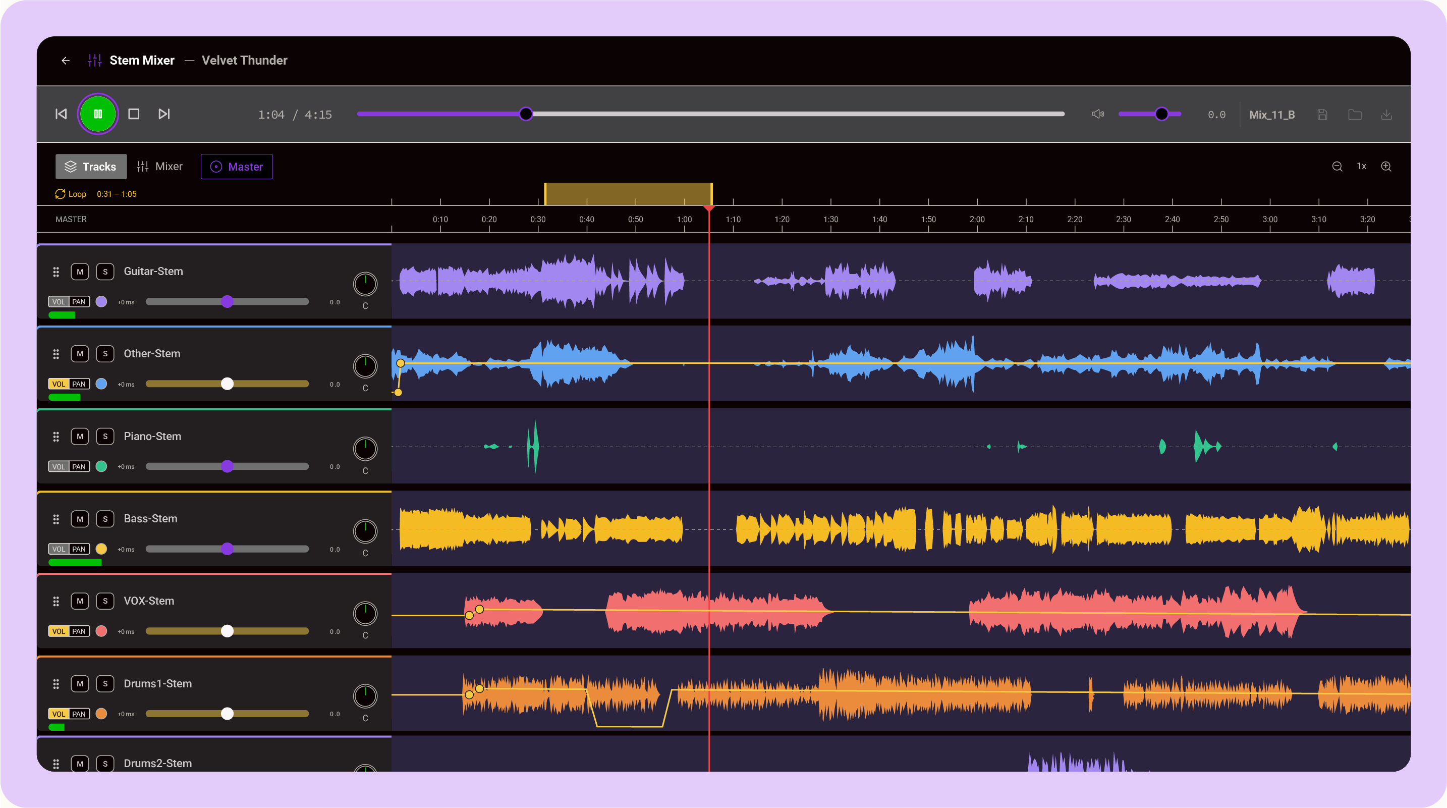Select the Other-Stem upper automation point
Image resolution: width=1447 pixels, height=808 pixels.
[x=401, y=363]
